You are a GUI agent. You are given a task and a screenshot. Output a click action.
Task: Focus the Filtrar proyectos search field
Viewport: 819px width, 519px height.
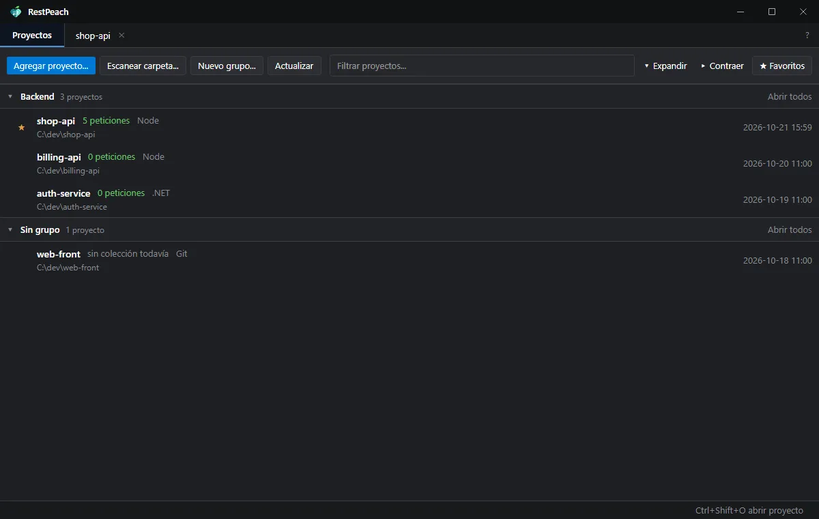tap(482, 66)
